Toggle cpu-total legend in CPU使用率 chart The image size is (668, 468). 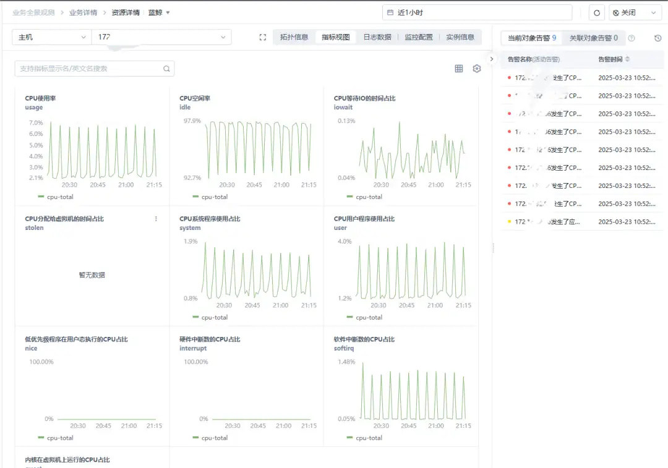click(56, 197)
